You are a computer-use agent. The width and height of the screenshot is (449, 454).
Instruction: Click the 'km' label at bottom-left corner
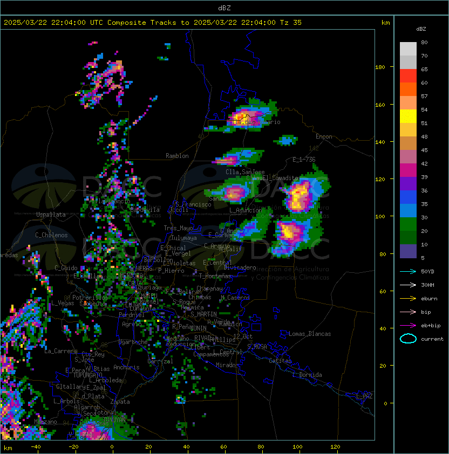click(x=8, y=448)
